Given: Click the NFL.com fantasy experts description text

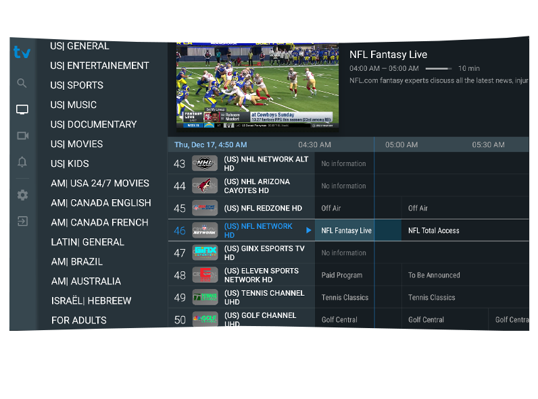Looking at the screenshot, I should click(x=439, y=80).
